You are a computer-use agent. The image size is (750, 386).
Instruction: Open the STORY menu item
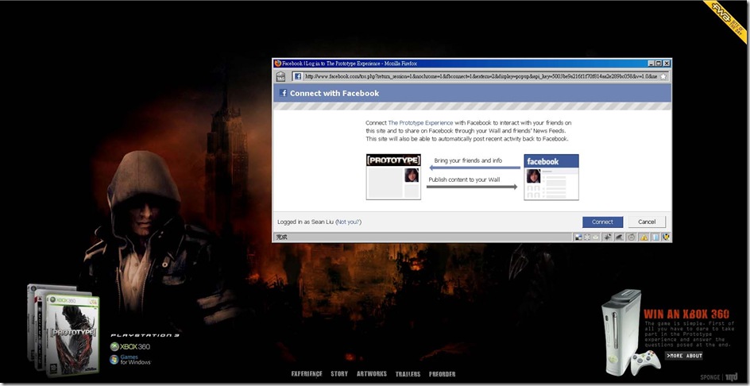point(339,373)
